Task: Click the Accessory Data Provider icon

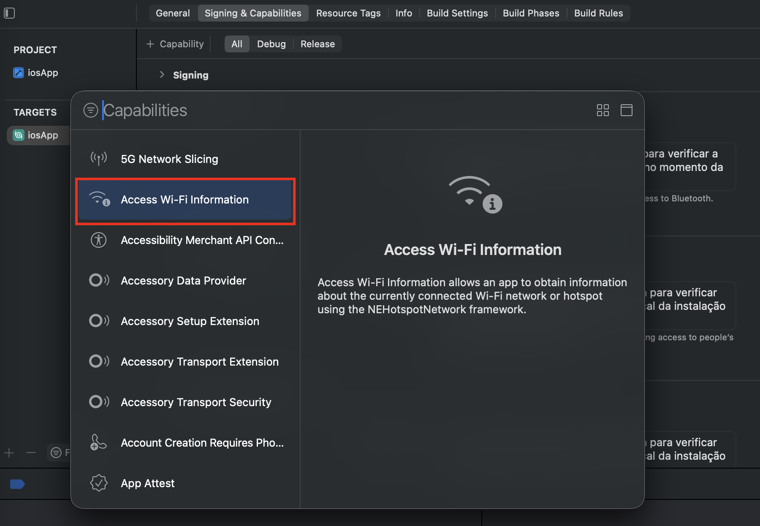Action: 99,280
